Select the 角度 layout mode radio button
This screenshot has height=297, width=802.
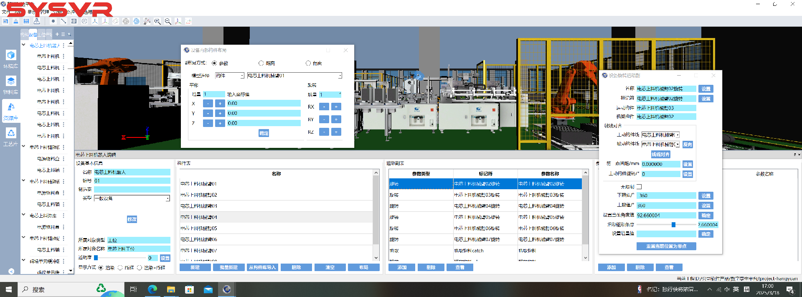[308, 63]
